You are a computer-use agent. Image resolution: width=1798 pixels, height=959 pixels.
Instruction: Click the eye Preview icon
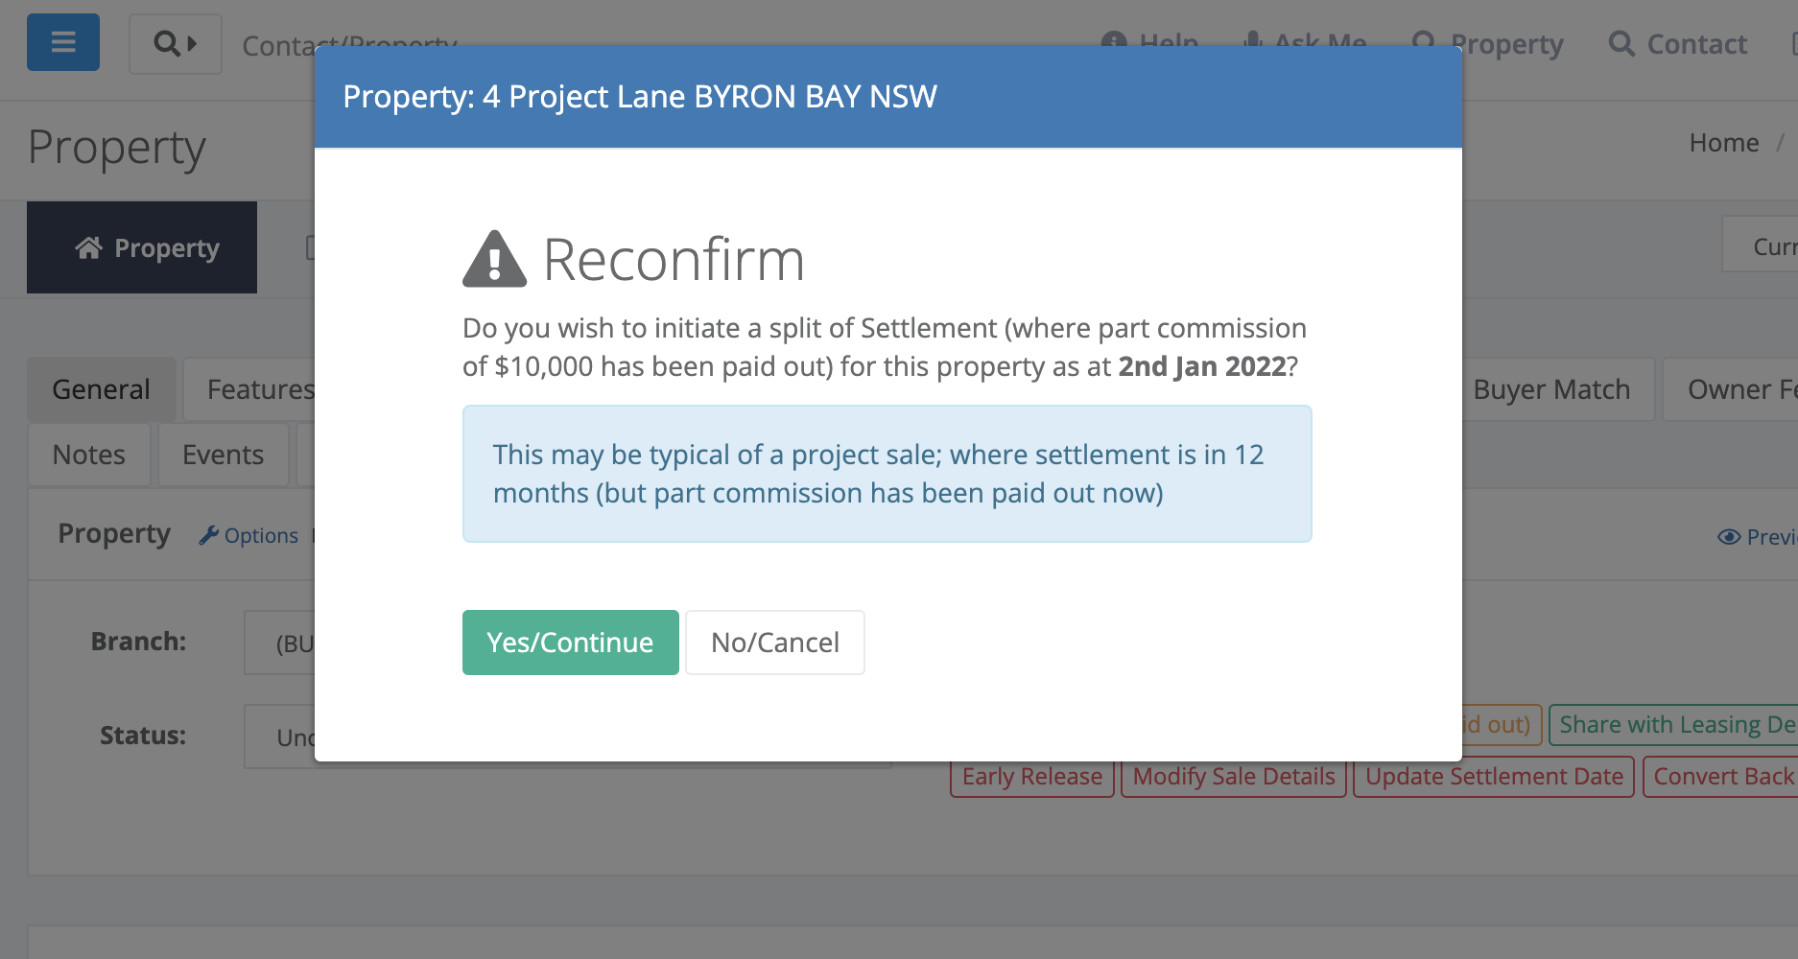[x=1729, y=537]
